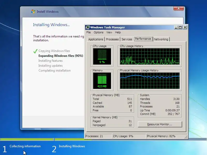Click the Available memory value 87
This screenshot has width=207, height=155.
pyautogui.click(x=130, y=106)
